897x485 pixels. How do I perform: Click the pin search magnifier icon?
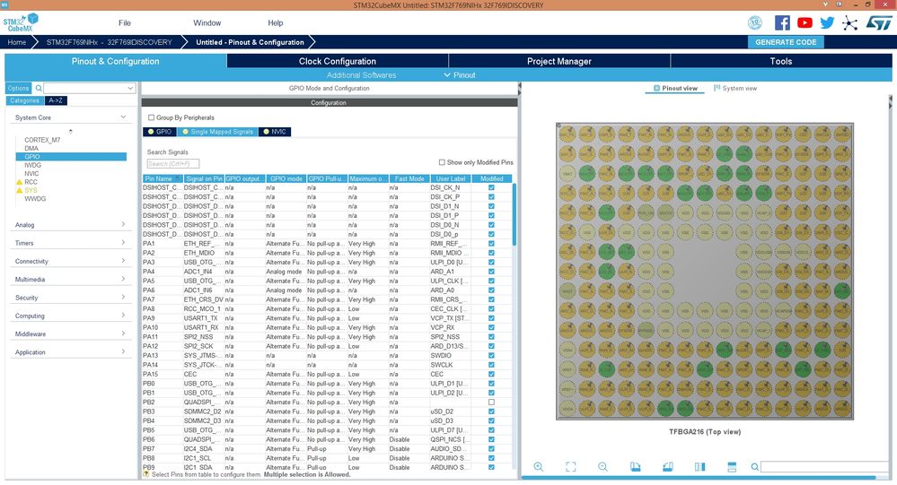[754, 467]
